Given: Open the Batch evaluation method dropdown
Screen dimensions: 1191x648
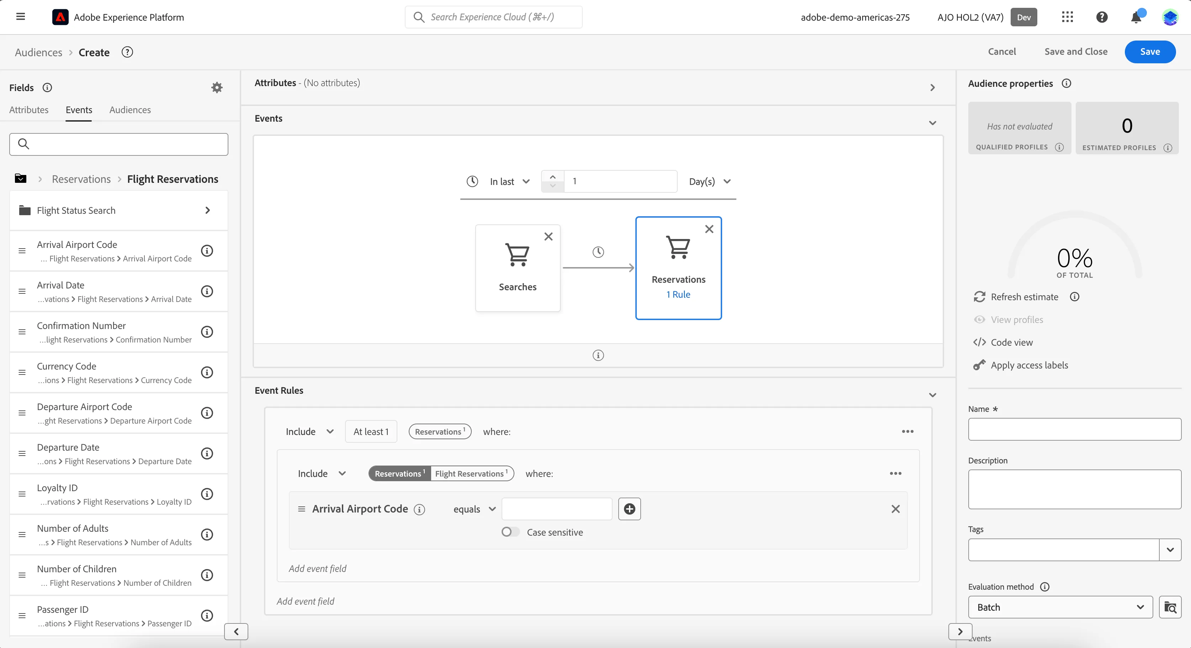Looking at the screenshot, I should click(x=1060, y=607).
